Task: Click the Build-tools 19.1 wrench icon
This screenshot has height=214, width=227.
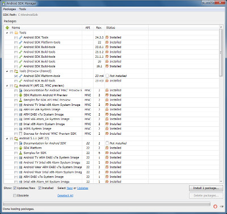Action: point(20,66)
